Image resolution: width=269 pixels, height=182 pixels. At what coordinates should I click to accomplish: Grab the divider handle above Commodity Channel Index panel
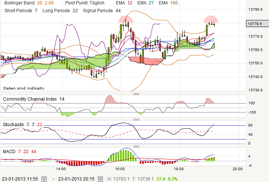[x=136, y=94]
